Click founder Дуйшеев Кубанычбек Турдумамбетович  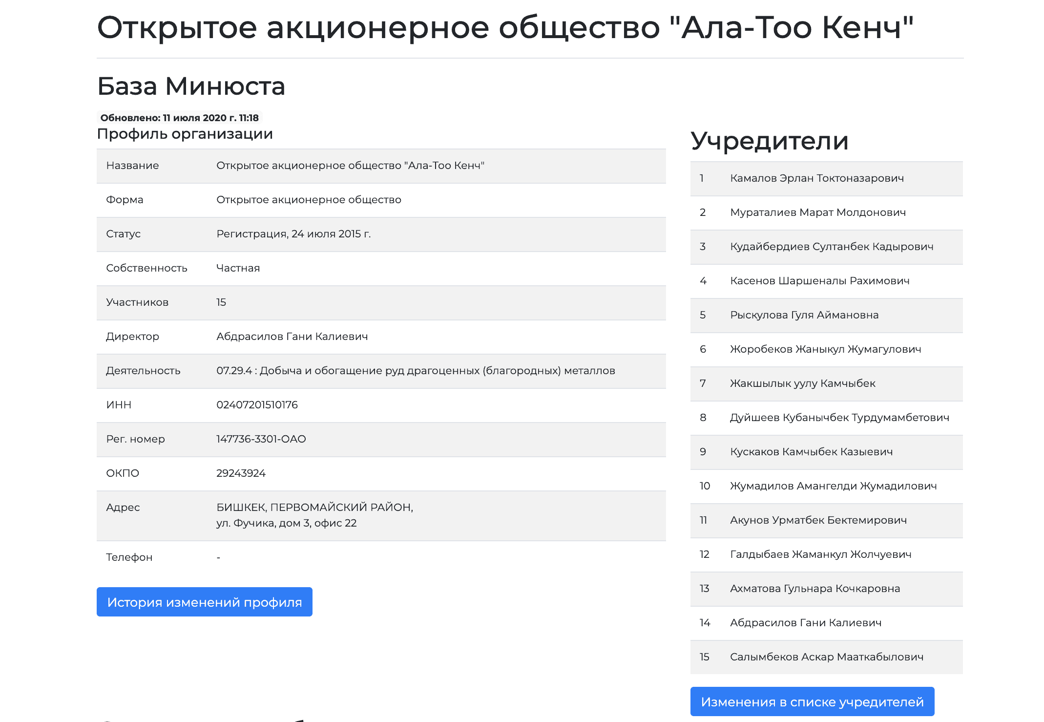coord(839,418)
